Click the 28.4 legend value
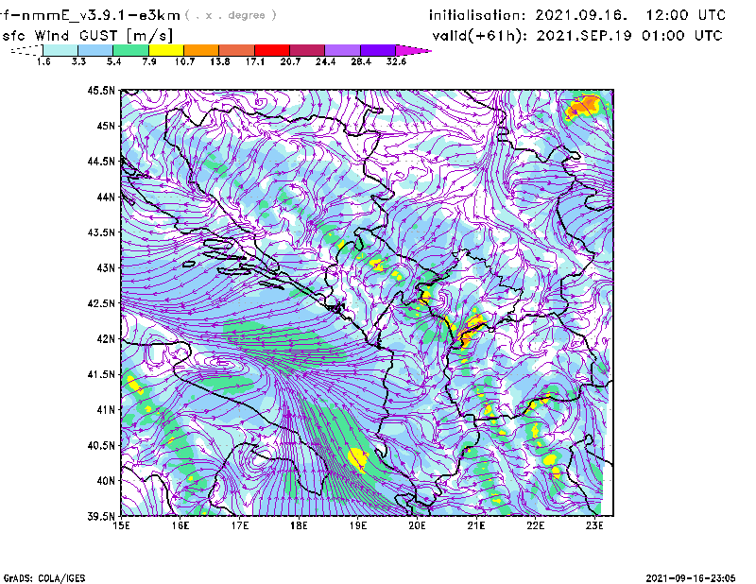The image size is (756, 584). coord(361,61)
